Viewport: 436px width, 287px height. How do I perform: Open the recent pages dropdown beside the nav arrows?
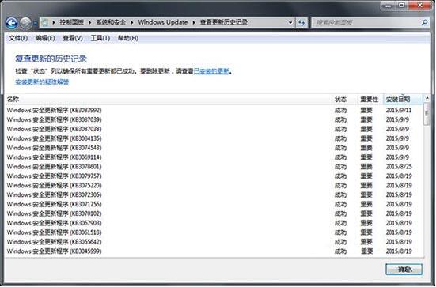coord(35,23)
